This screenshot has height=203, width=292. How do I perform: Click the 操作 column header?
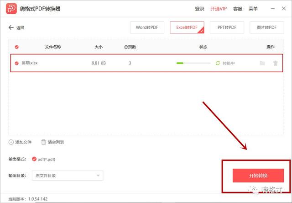(271, 47)
